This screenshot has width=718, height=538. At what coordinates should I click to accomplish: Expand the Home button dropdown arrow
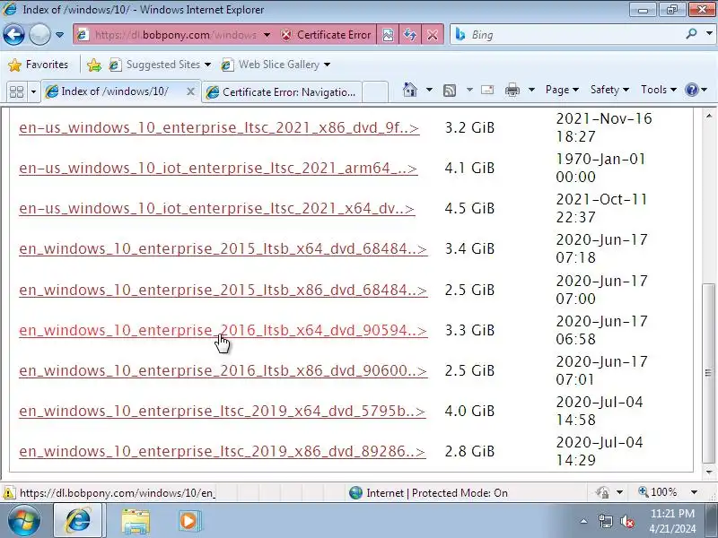pos(429,90)
